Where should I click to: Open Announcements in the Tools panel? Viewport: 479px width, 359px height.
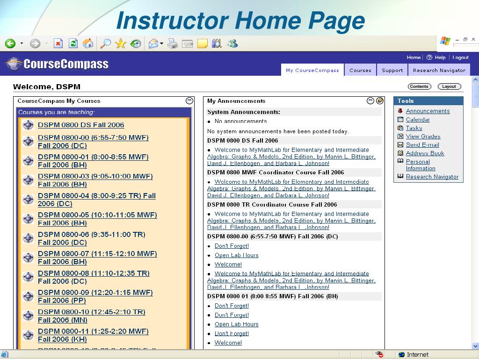tap(428, 111)
